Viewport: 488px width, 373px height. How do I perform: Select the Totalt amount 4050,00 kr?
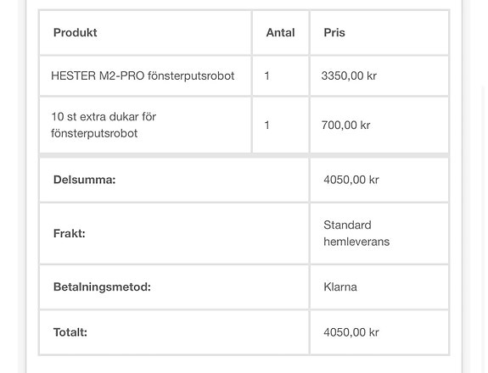coord(351,332)
